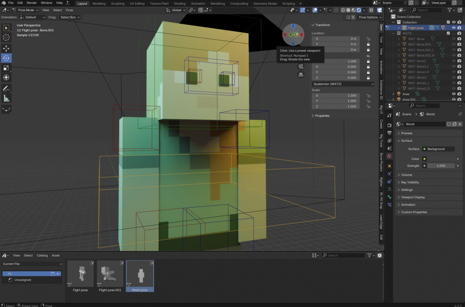Open Catalog menu in asset browser

pos(42,256)
